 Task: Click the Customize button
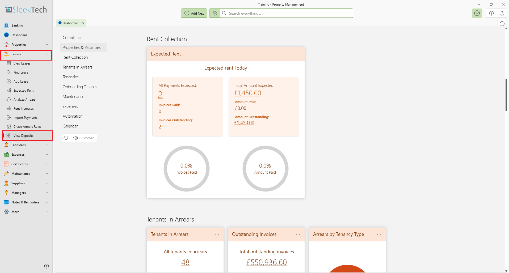click(83, 138)
